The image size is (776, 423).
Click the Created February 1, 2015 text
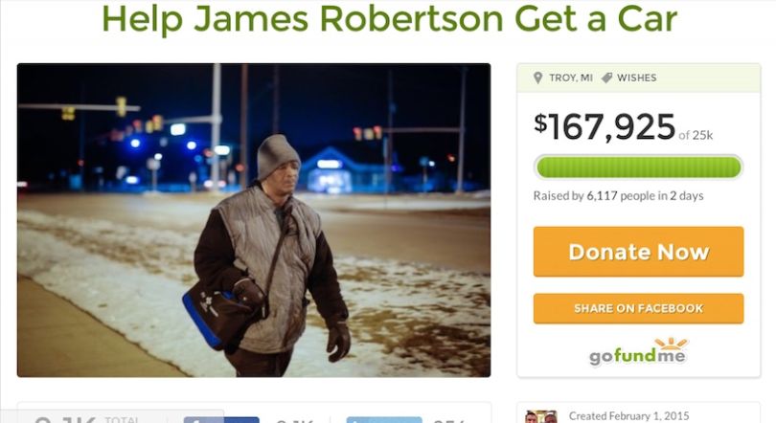(629, 416)
